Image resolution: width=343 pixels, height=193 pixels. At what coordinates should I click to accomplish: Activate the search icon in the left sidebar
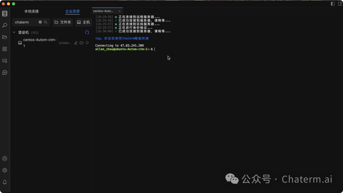(x=4, y=25)
